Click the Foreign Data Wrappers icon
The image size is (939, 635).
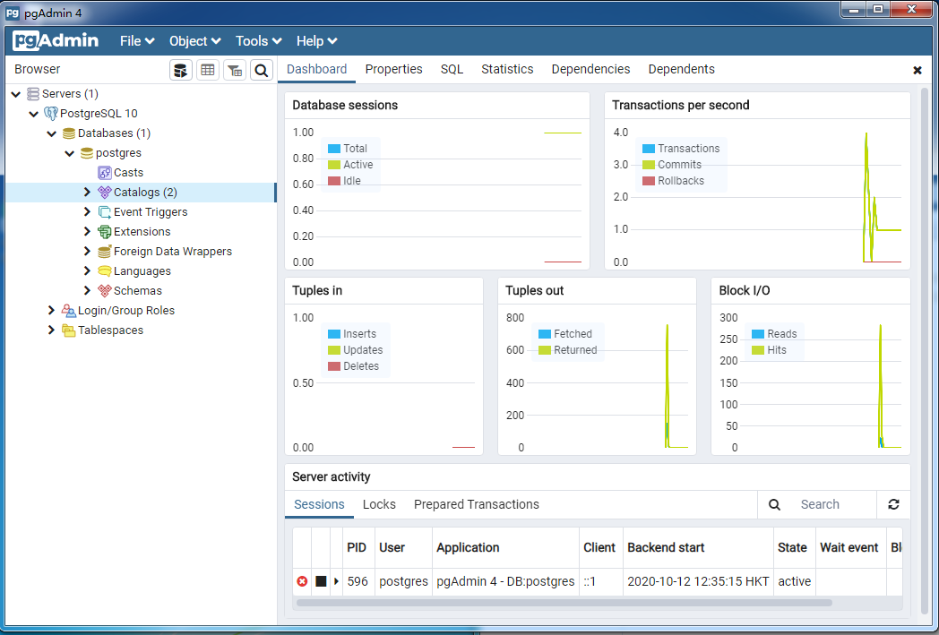point(105,252)
